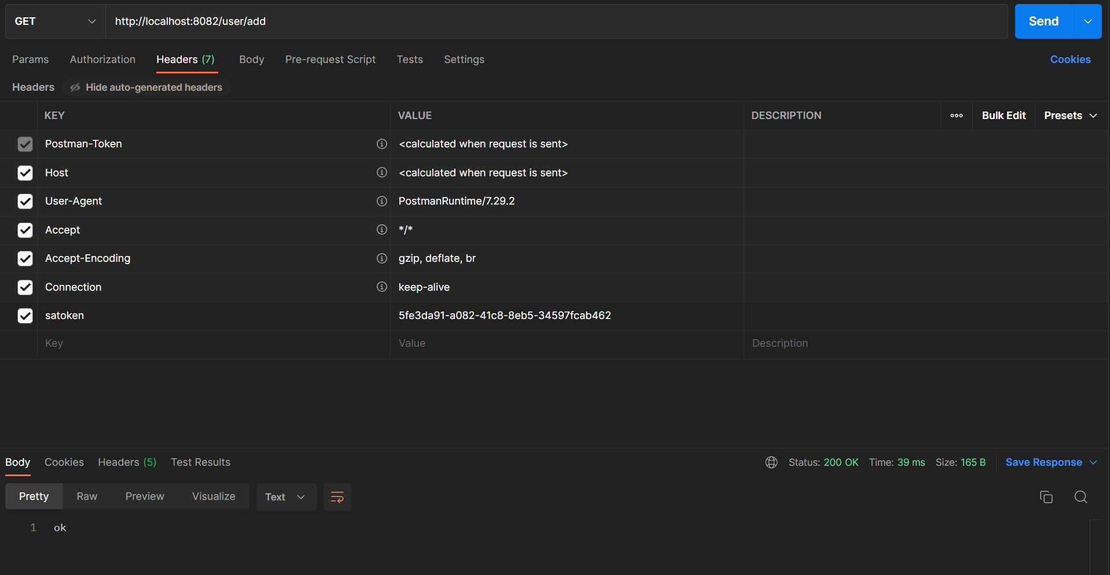The height and width of the screenshot is (575, 1110).
Task: Click the copy response icon
Action: 1046,497
